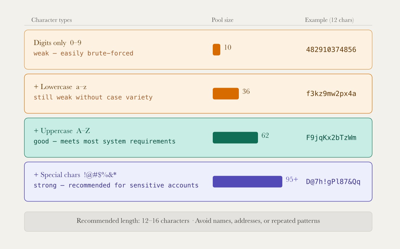Click 'strong — recommended for sensitive accounts' text
The height and width of the screenshot is (249, 400).
click(116, 185)
